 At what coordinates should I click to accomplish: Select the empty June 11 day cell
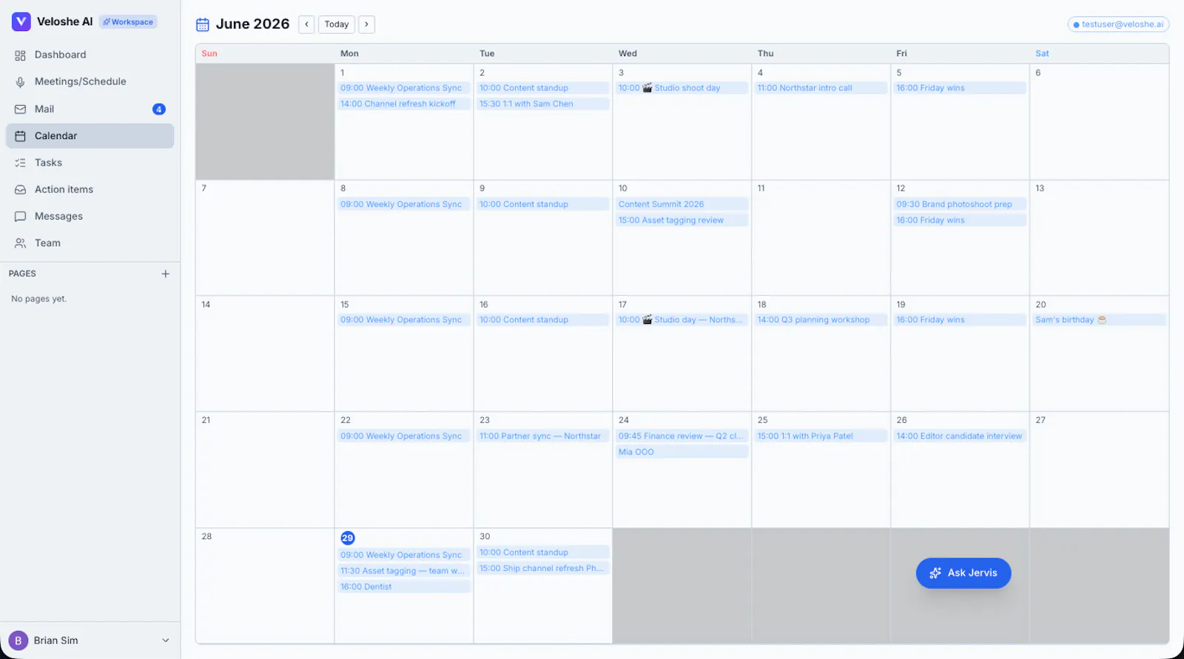coord(821,238)
